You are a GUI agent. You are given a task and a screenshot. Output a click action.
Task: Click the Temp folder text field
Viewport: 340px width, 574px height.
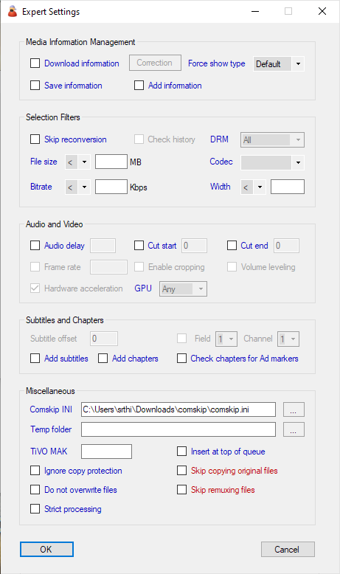coord(178,429)
